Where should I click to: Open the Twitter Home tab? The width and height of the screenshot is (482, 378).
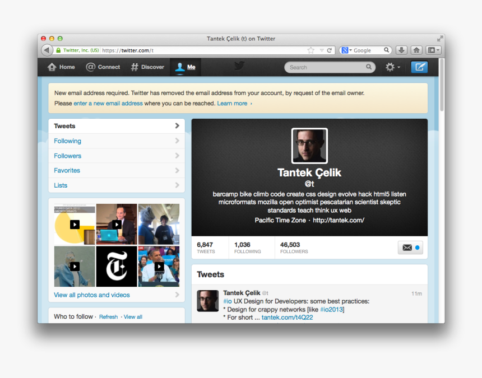(x=61, y=67)
